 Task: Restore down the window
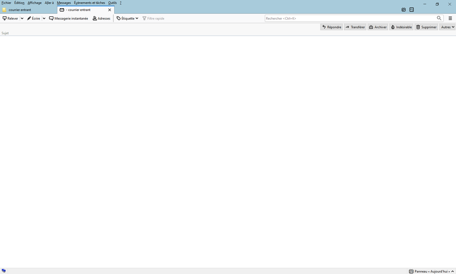click(x=437, y=4)
